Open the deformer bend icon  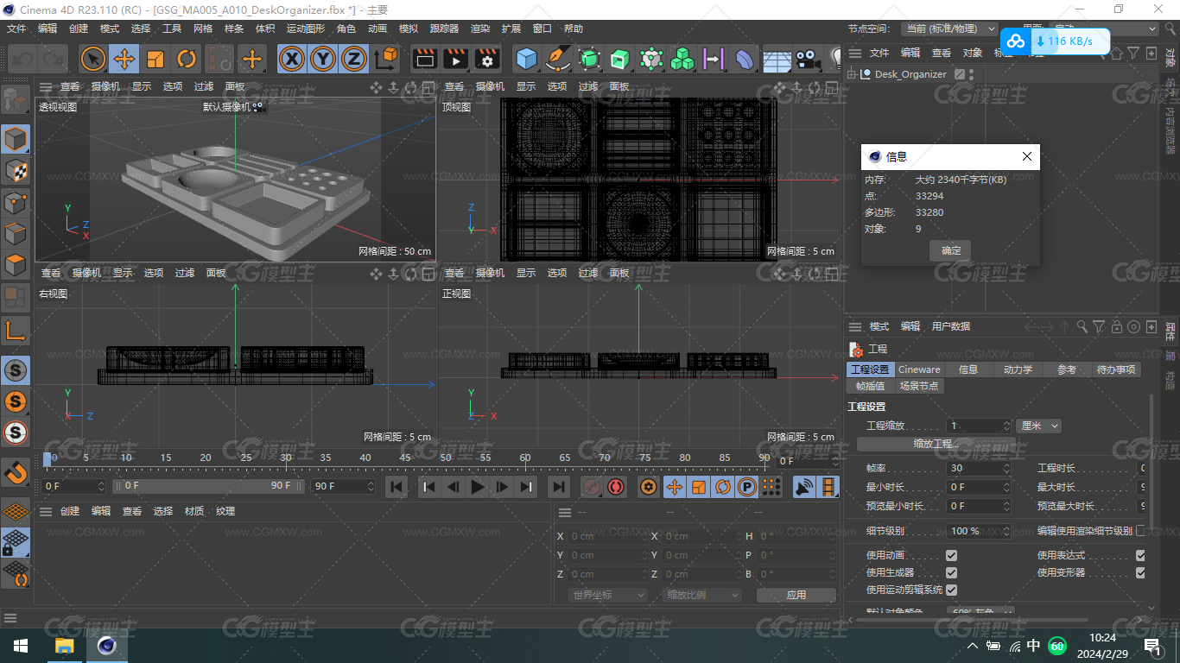(x=745, y=59)
